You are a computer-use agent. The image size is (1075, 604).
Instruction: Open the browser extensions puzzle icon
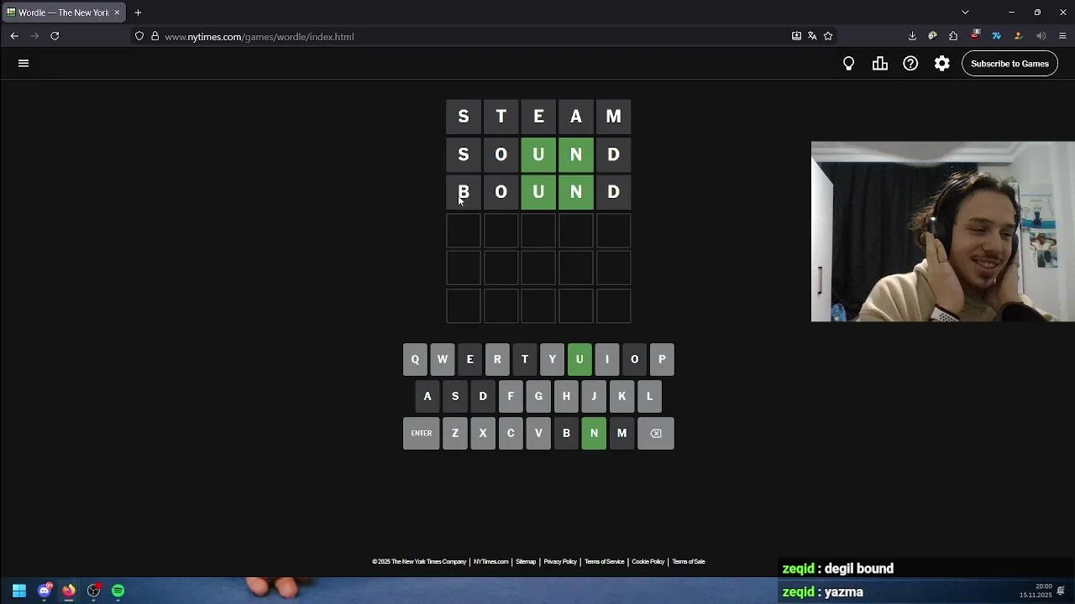(x=953, y=36)
